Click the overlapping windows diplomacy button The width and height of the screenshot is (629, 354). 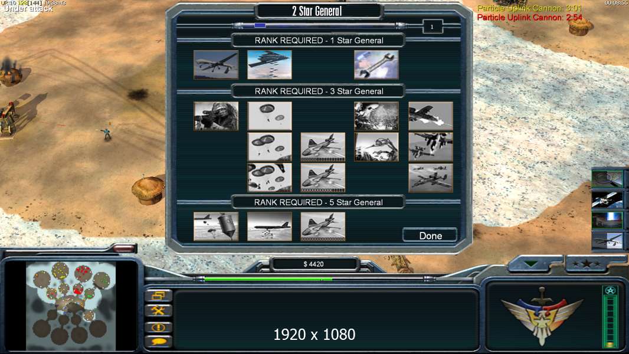coord(158,296)
